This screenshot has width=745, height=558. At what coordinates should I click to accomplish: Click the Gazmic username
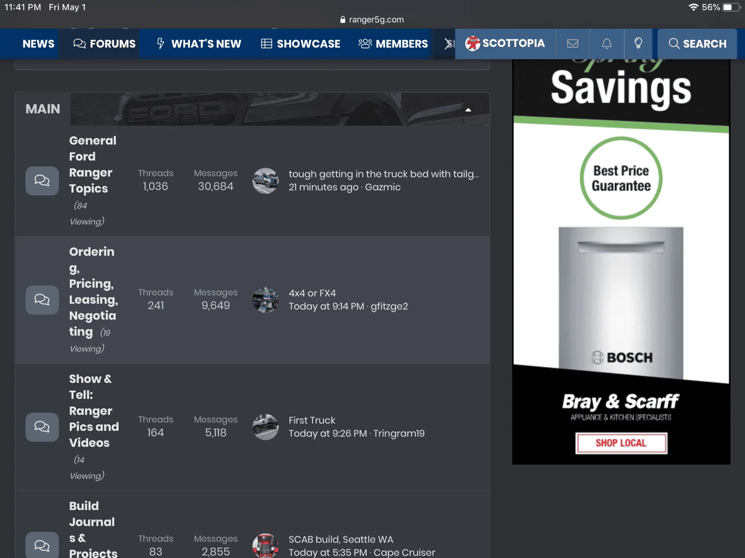383,187
